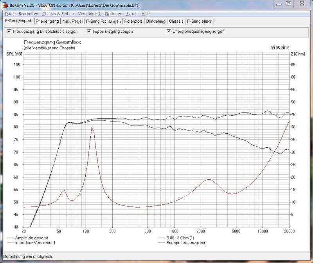This screenshot has height=263, width=313.
Task: Select the Bündelung tab
Action: tap(156, 21)
